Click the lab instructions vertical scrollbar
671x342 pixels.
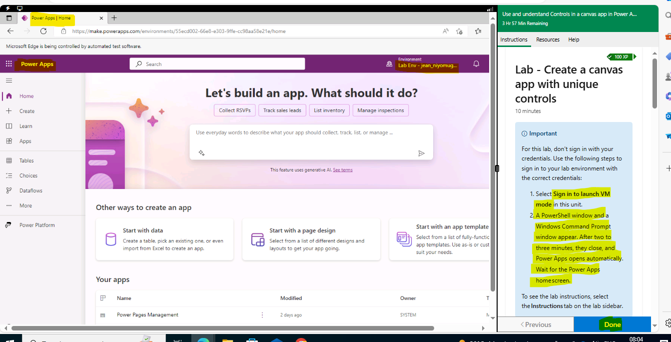click(655, 83)
